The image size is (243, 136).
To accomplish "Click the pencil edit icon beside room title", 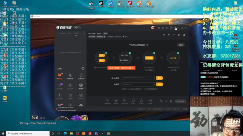I will tap(104, 37).
